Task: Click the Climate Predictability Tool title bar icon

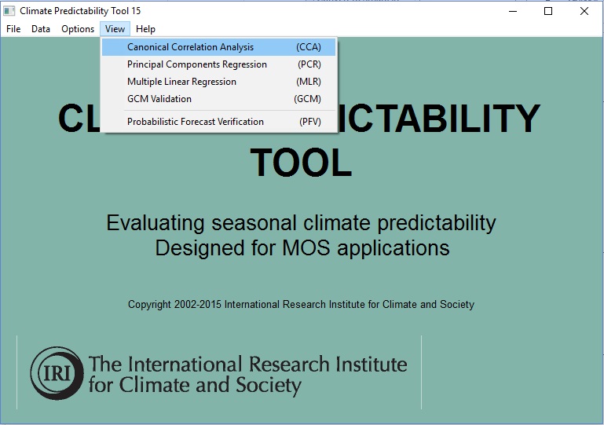Action: (x=9, y=11)
